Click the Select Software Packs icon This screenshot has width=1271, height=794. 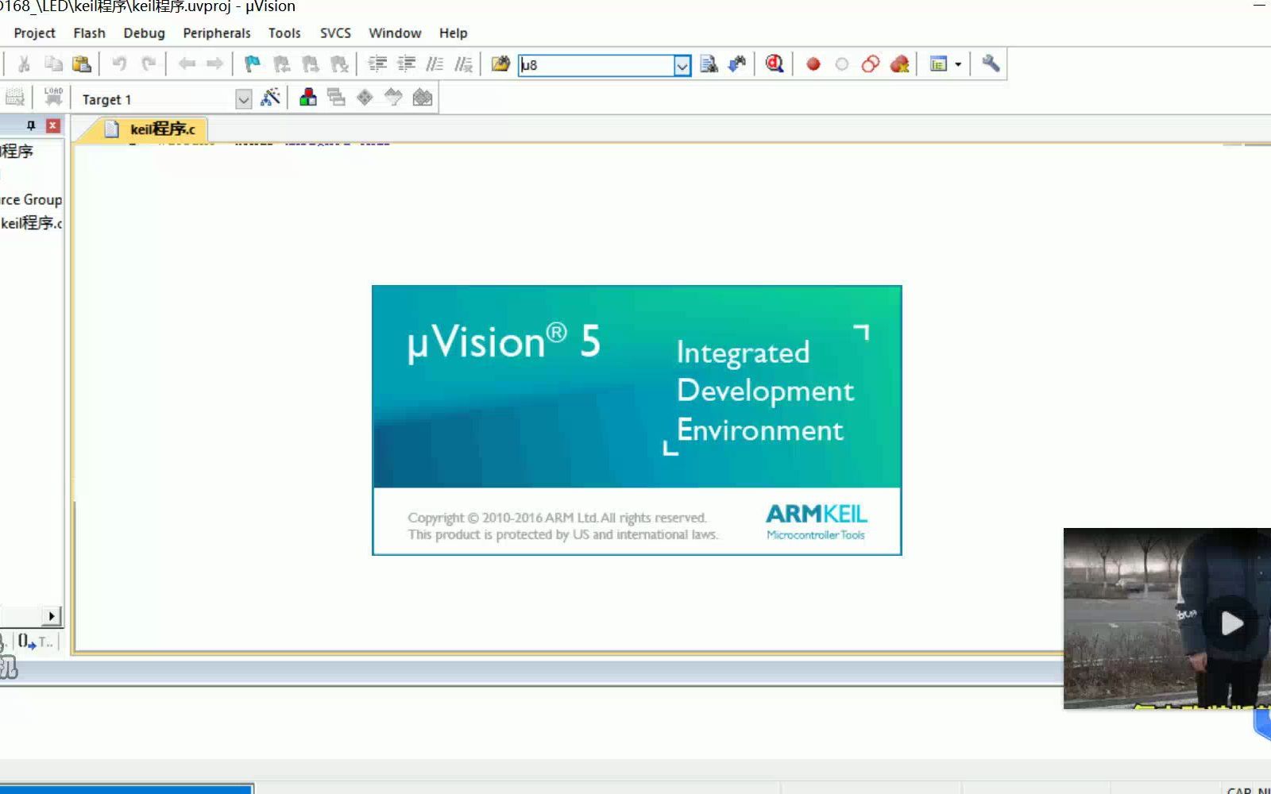coord(394,98)
